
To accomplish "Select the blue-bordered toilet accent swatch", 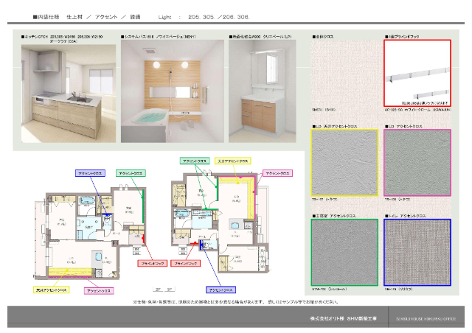I will (417, 252).
